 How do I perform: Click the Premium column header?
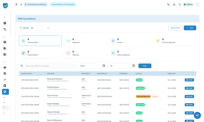123,73
